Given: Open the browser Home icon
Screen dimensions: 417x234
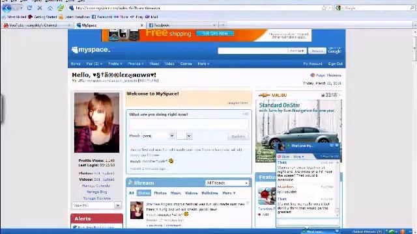Looking at the screenshot, I should click(50, 8).
